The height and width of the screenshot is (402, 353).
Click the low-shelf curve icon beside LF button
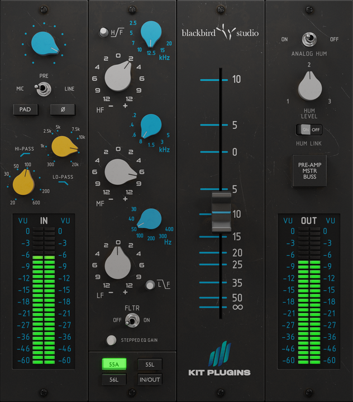pos(164,285)
